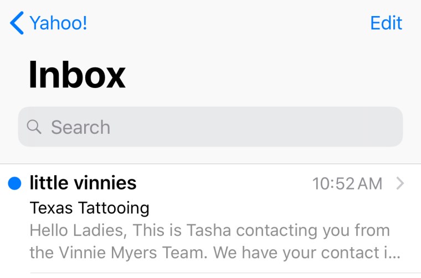Click the 10:52 AM timestamp
The image size is (421, 278).
[x=347, y=183]
